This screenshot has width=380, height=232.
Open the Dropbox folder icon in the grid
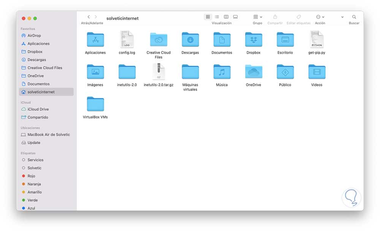coord(253,40)
